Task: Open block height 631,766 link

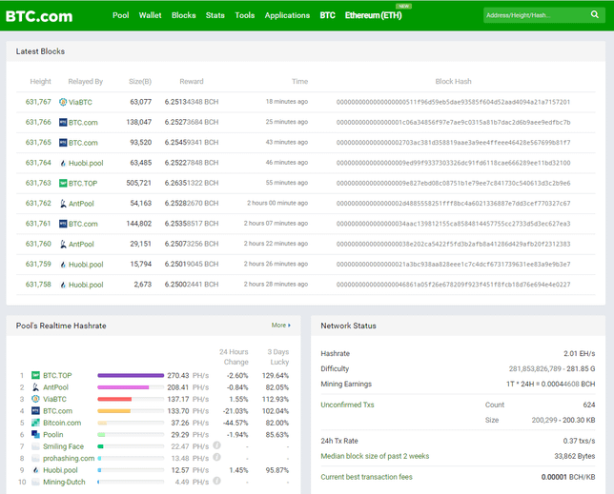Action: click(x=39, y=122)
